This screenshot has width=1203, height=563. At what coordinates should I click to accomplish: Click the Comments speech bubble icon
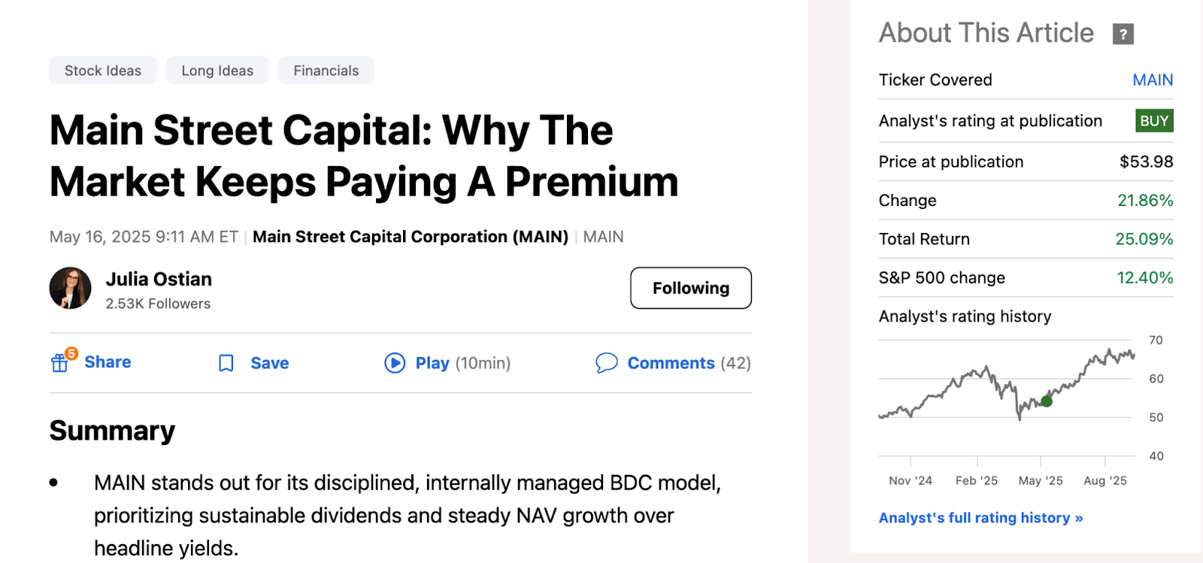tap(606, 362)
